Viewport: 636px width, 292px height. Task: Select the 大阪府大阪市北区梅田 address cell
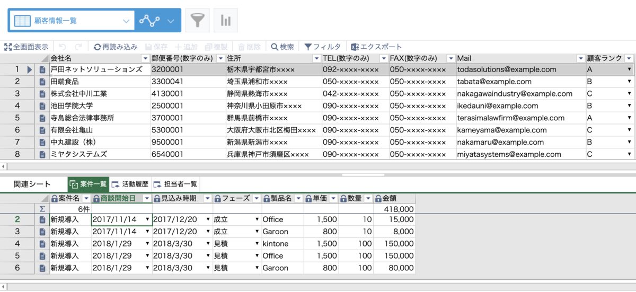[273, 130]
